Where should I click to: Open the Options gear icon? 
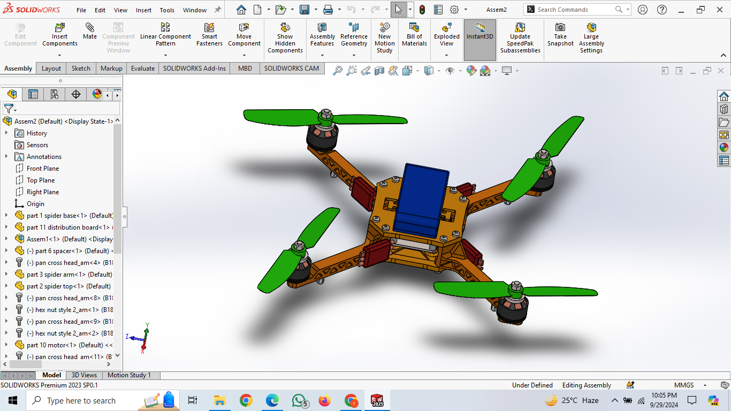click(x=454, y=10)
